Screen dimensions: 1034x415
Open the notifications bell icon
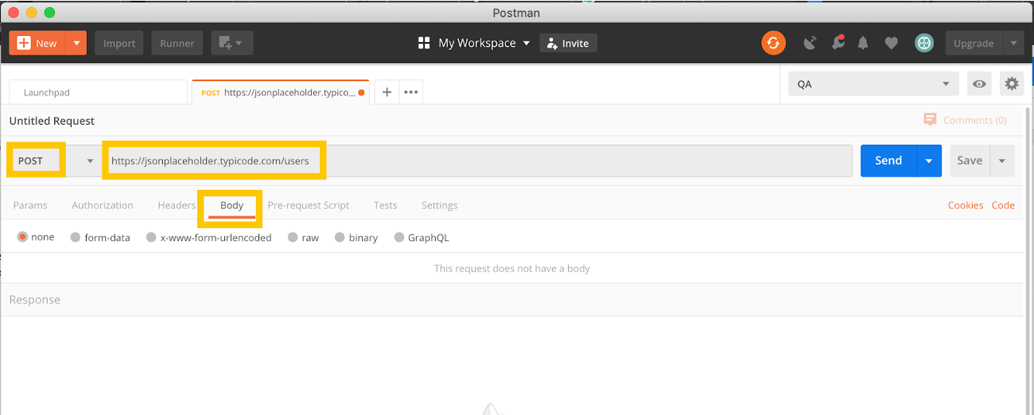[863, 43]
